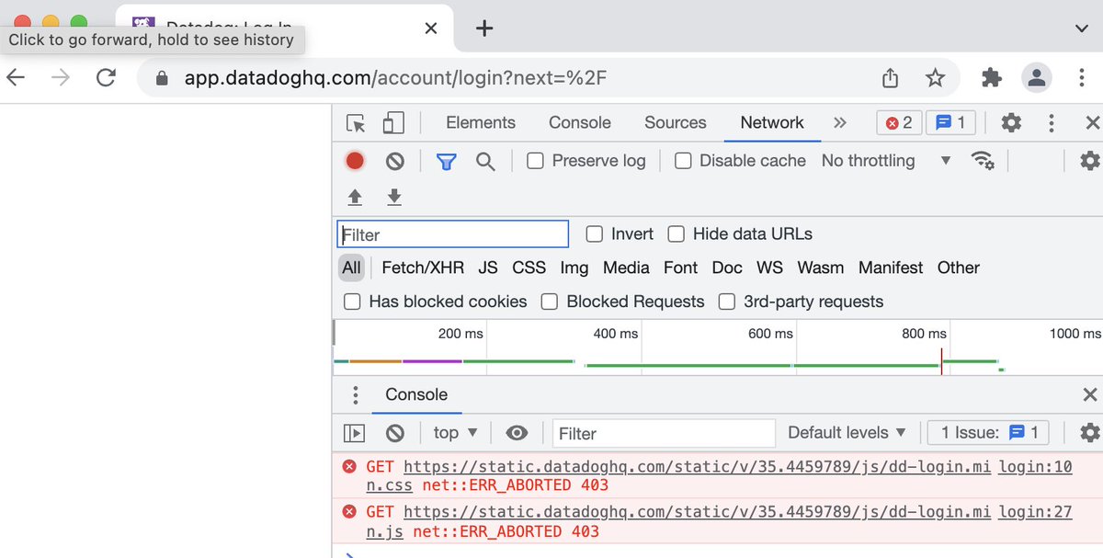Image resolution: width=1103 pixels, height=558 pixels.
Task: Reload the Datadog login page
Action: [106, 78]
